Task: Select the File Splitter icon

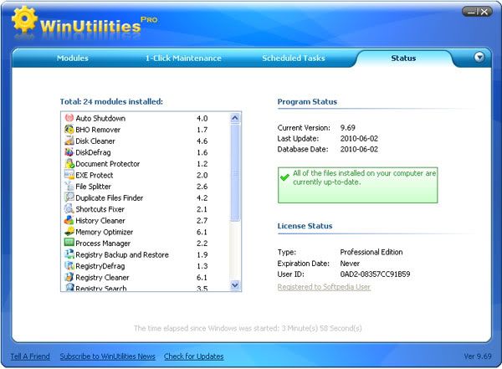Action: 69,186
